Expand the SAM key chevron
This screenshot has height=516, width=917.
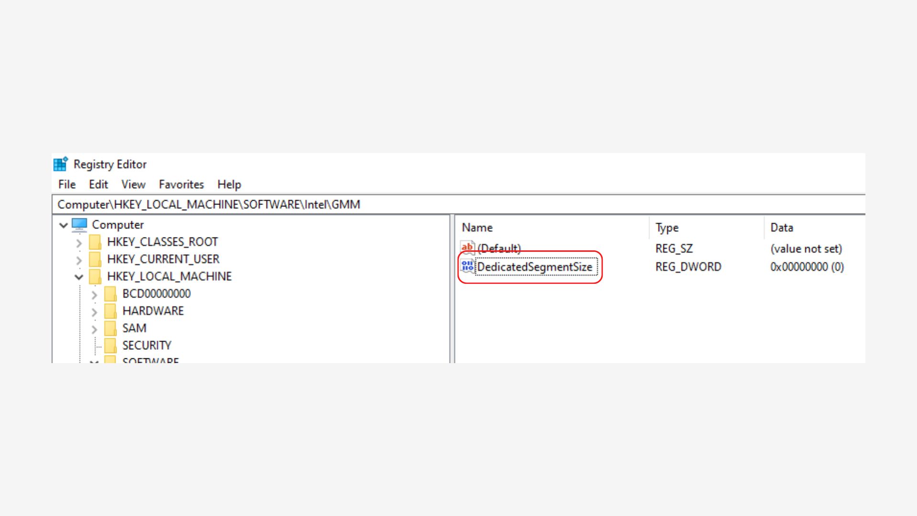[x=94, y=329]
